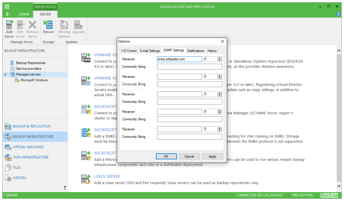Click first Receiver field with snmp.softpedia.com
This screenshot has width=344, height=201.
pyautogui.click(x=179, y=59)
